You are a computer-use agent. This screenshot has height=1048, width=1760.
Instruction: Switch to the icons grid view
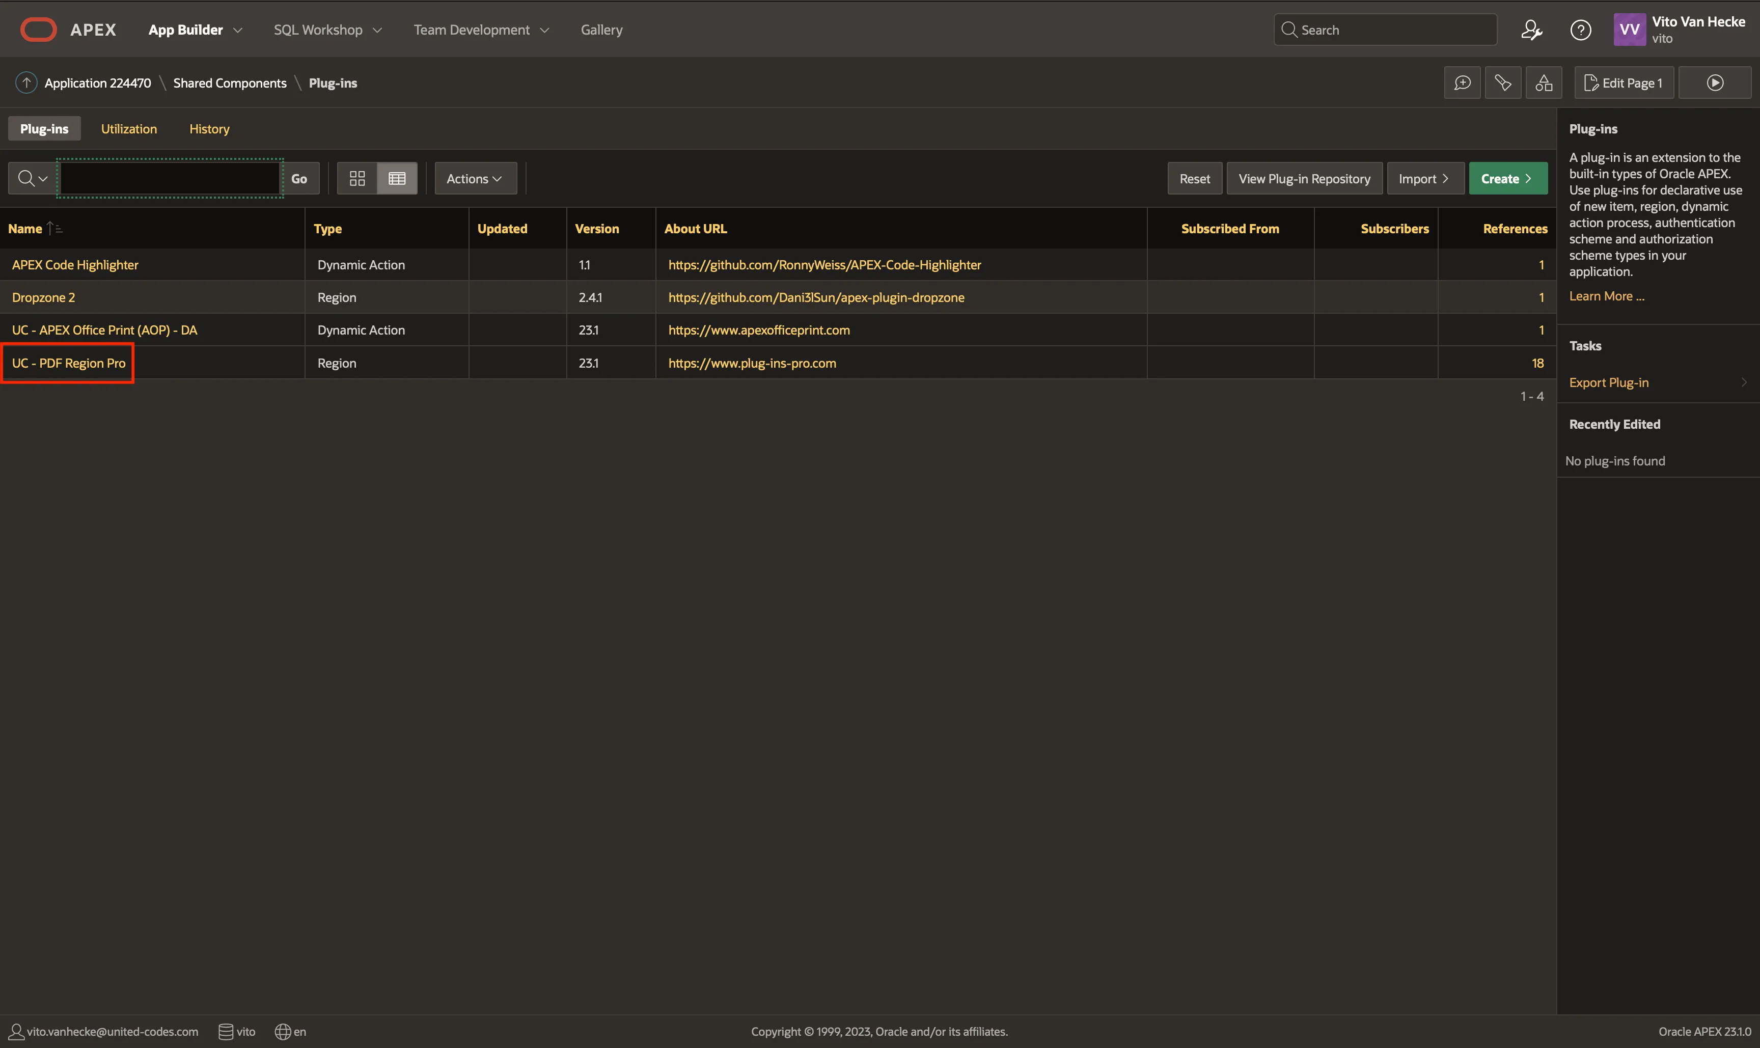[358, 179]
